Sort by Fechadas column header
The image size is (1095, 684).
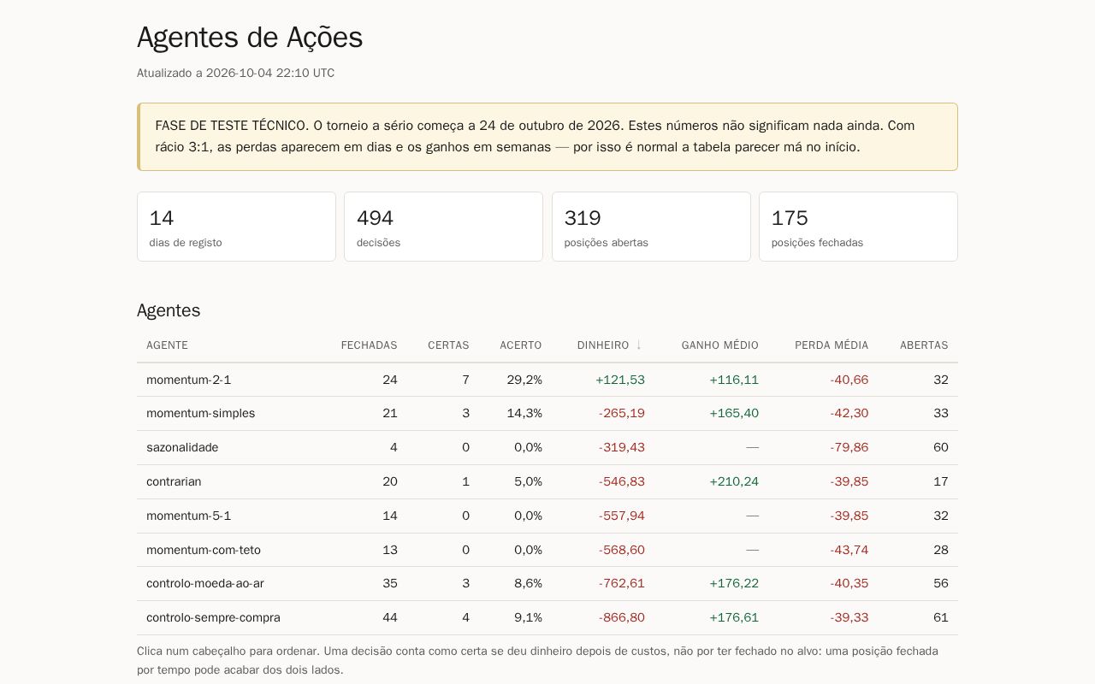[369, 345]
